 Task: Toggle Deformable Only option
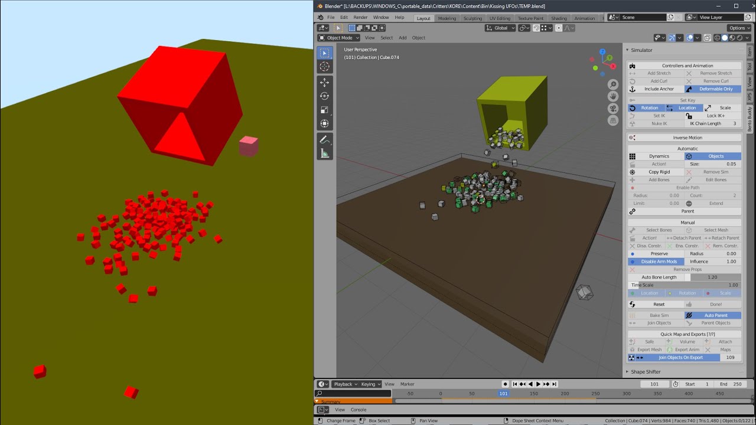[713, 89]
